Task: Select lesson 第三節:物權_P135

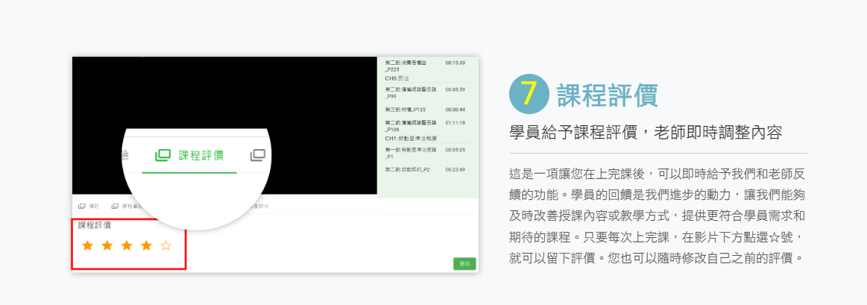Action: click(405, 109)
